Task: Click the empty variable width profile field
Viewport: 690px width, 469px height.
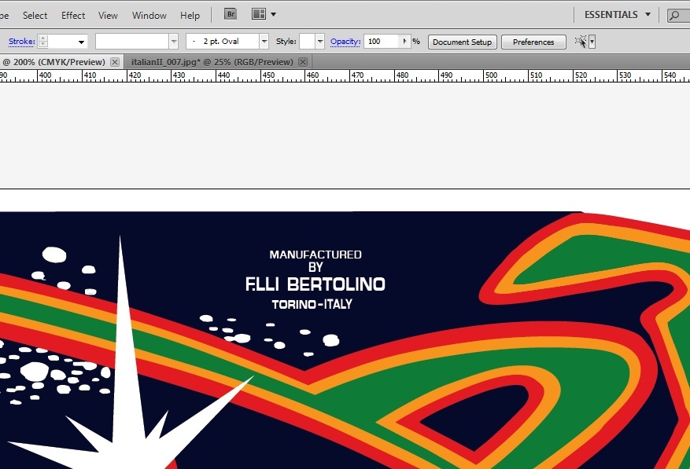Action: point(132,42)
